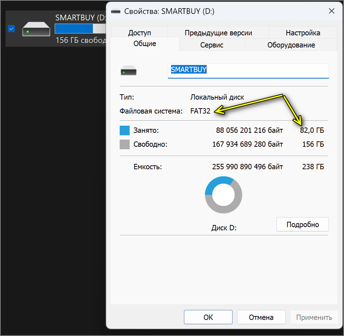Select the Общие tab
Viewport: 344px width, 336px height.
tap(145, 44)
